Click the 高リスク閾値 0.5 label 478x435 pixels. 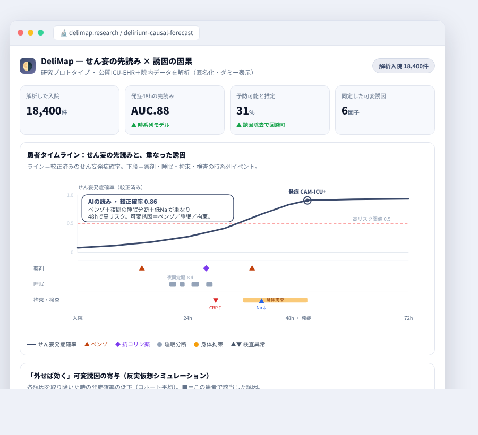click(x=372, y=219)
